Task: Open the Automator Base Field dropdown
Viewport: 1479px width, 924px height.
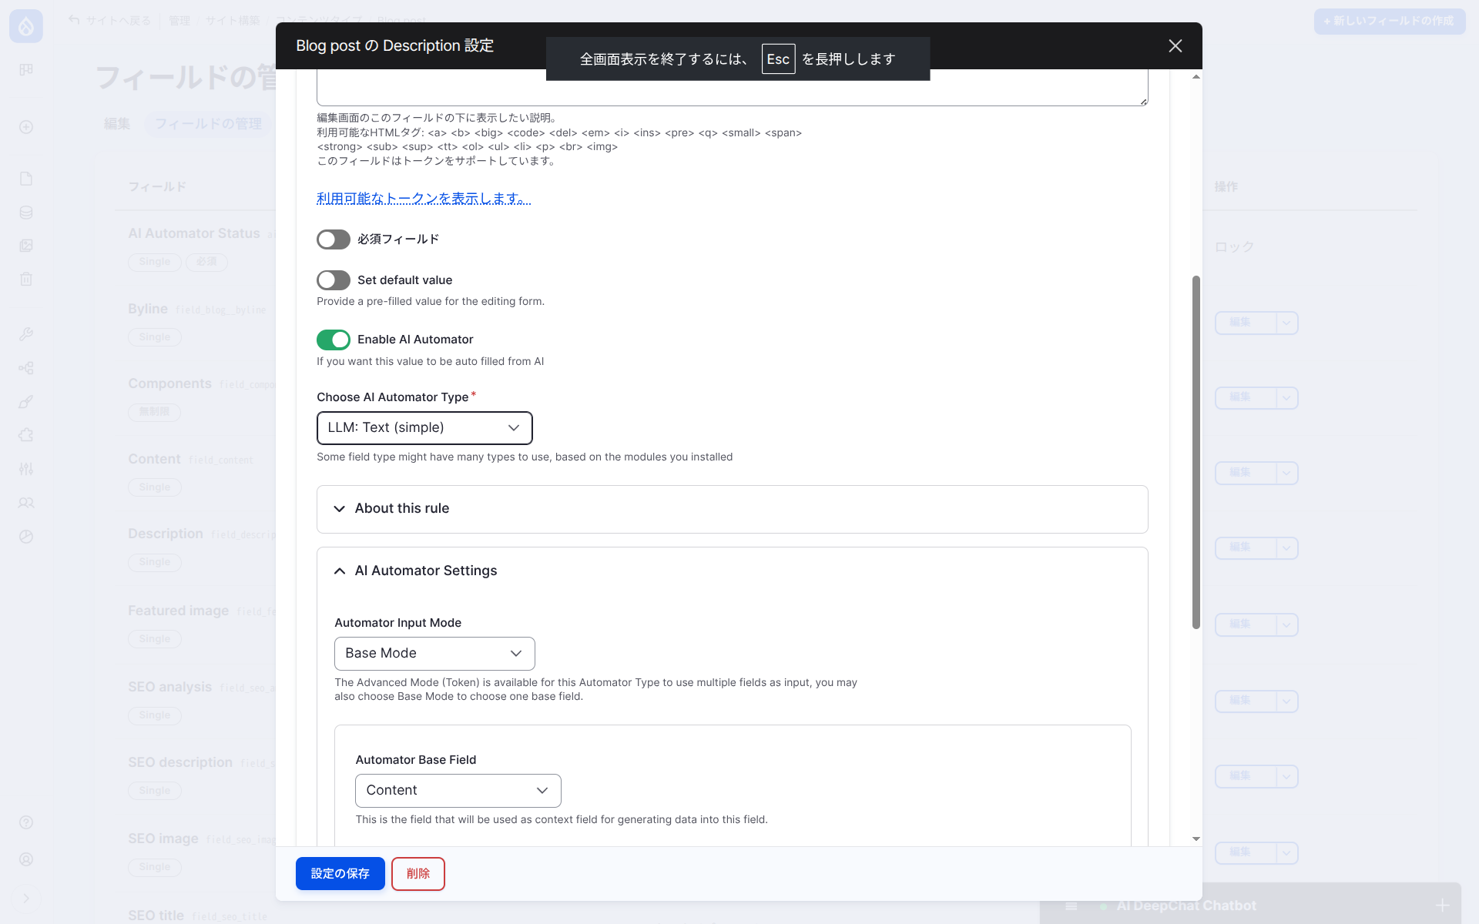Action: (x=458, y=791)
